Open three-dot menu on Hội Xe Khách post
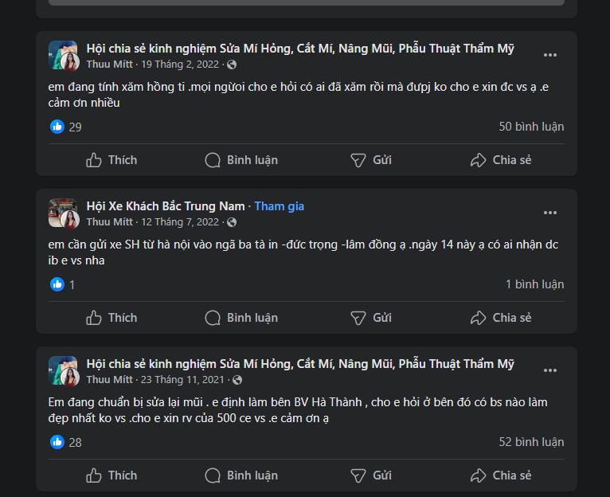Image resolution: width=610 pixels, height=497 pixels. [x=550, y=213]
